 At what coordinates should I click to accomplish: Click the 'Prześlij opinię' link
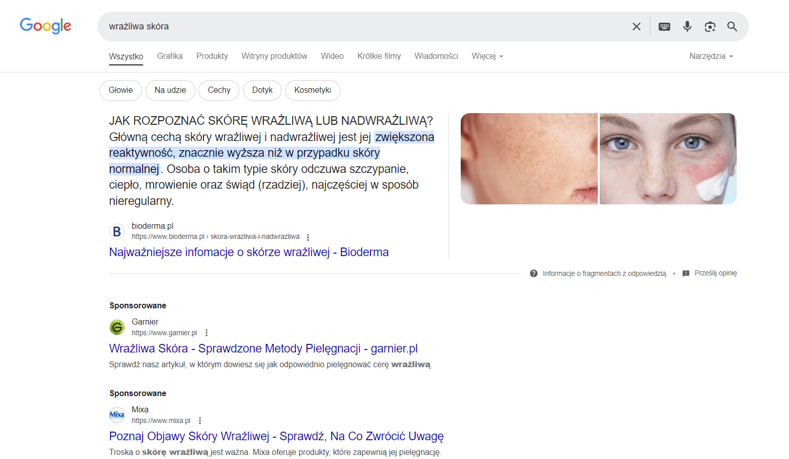tap(715, 273)
